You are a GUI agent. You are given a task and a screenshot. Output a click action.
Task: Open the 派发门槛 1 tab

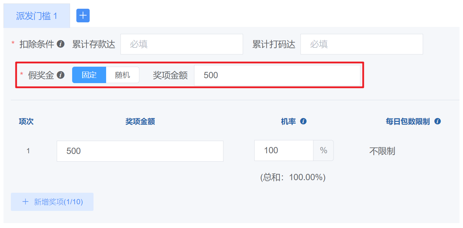(36, 16)
